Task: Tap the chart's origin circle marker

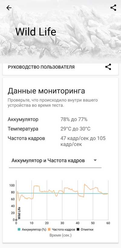Action: [16, 220]
